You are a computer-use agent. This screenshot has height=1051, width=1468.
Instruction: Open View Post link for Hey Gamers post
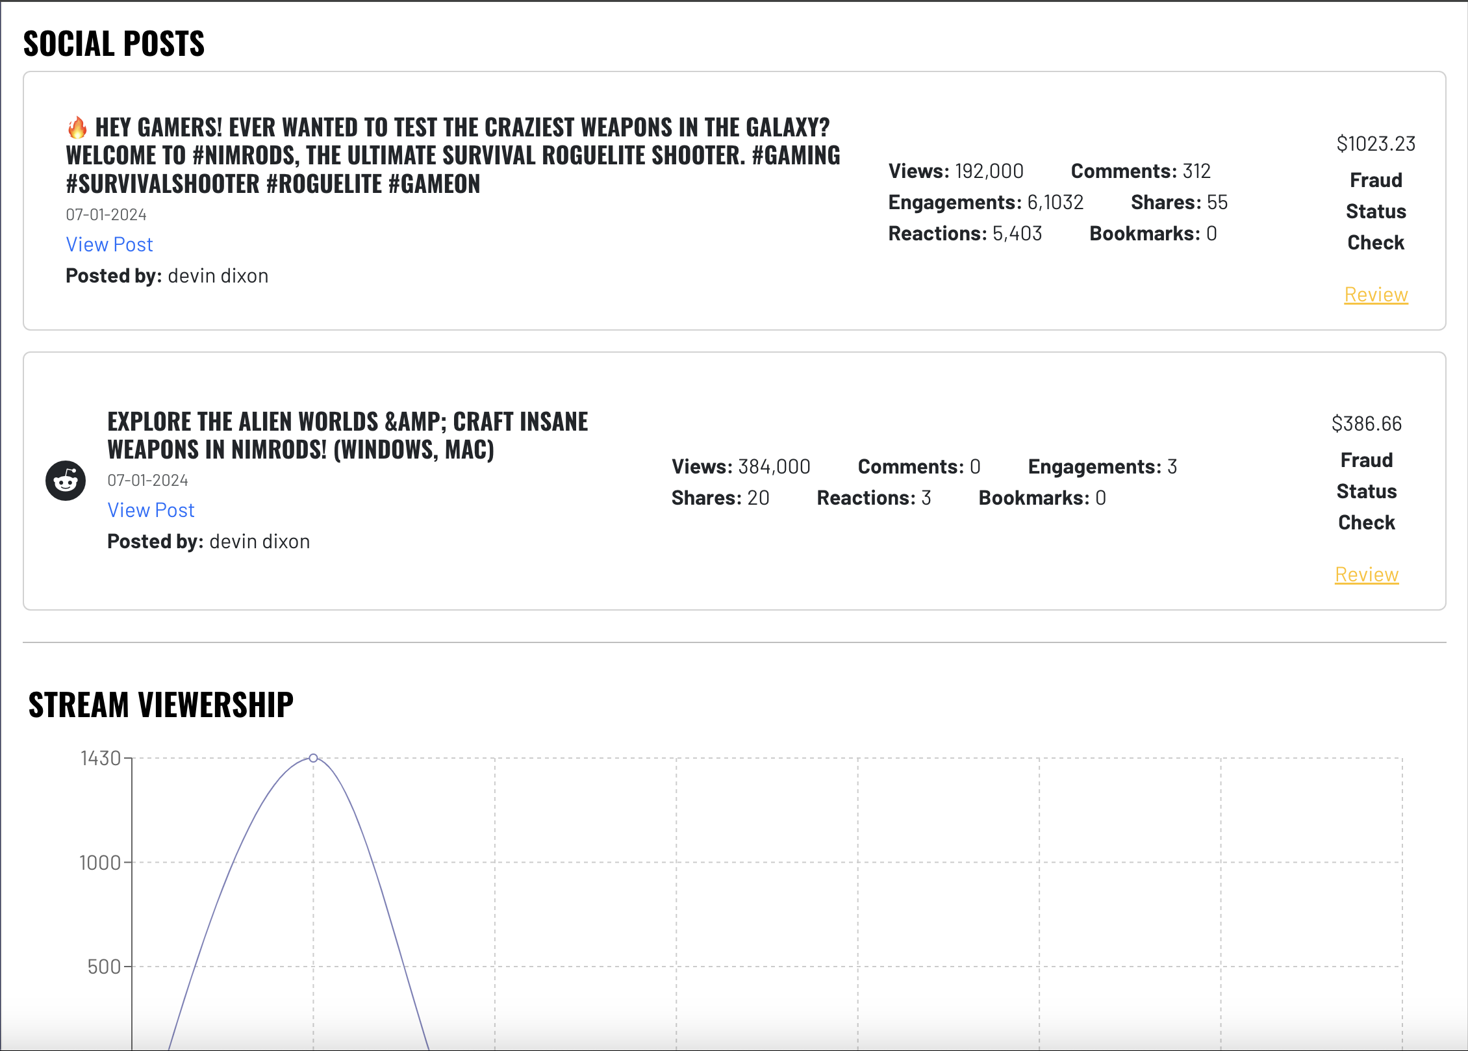click(109, 244)
